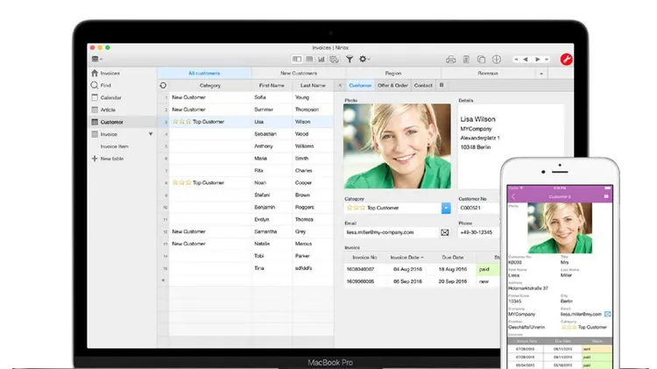Select the Sebastian Wood row

pyautogui.click(x=246, y=134)
